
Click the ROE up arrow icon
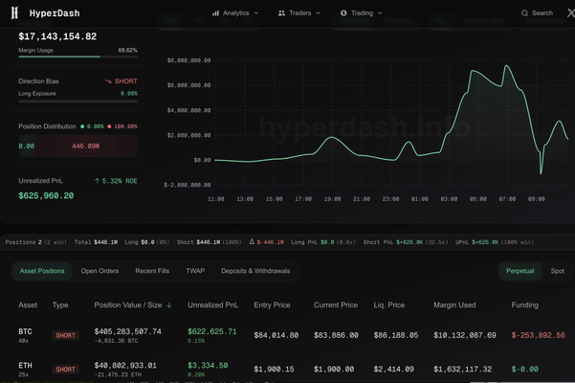click(98, 181)
